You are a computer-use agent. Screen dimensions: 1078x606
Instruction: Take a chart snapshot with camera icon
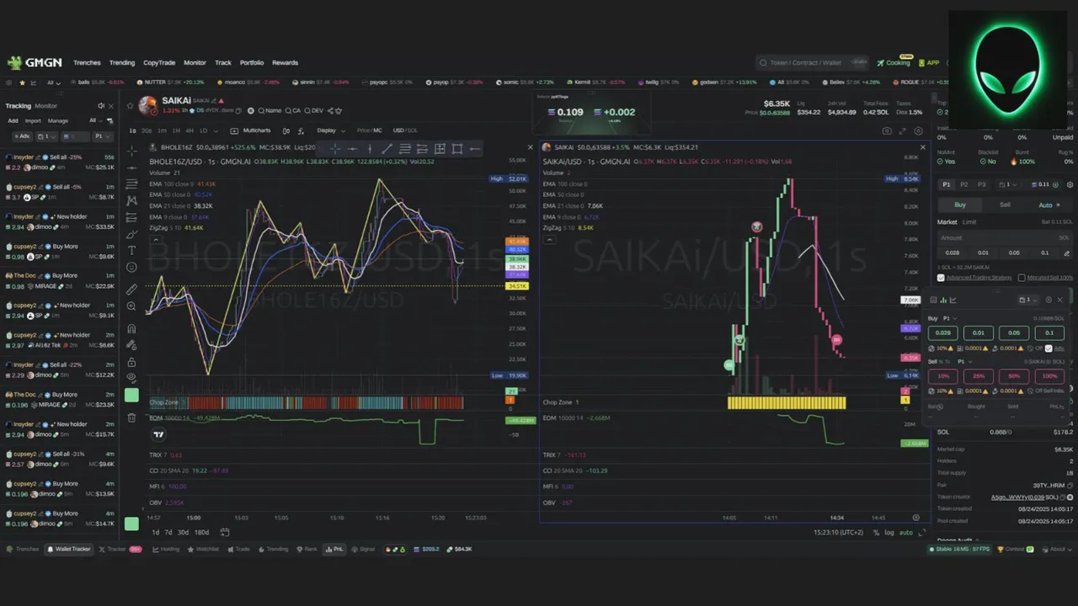pos(887,131)
